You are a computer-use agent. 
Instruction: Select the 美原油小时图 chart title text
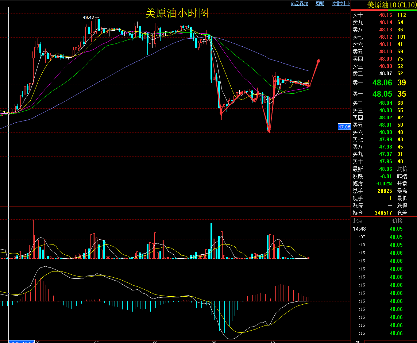(177, 14)
